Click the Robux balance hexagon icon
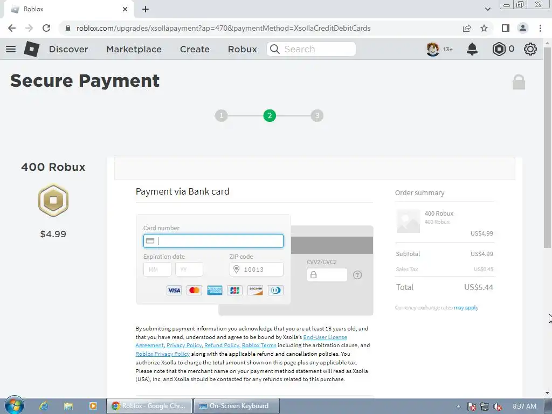The height and width of the screenshot is (414, 552). pyautogui.click(x=499, y=49)
